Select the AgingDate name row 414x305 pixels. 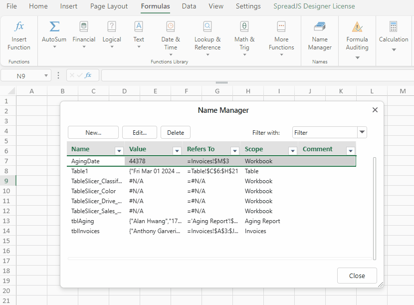[x=211, y=161]
